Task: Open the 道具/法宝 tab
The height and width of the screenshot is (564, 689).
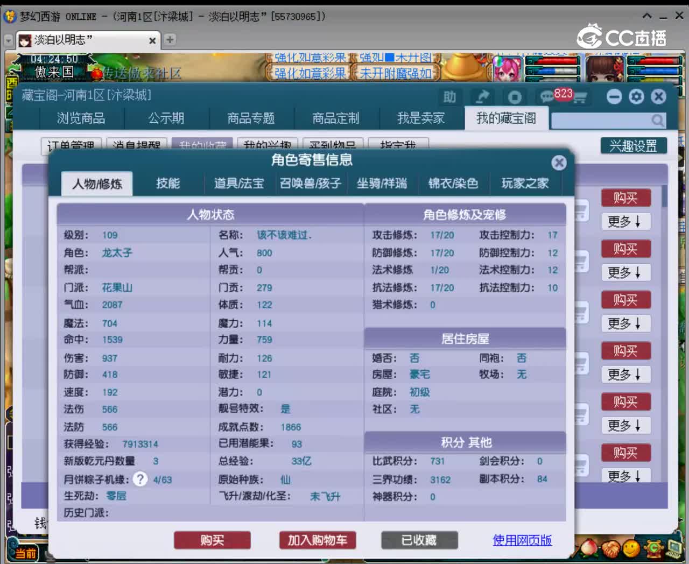Action: click(239, 183)
